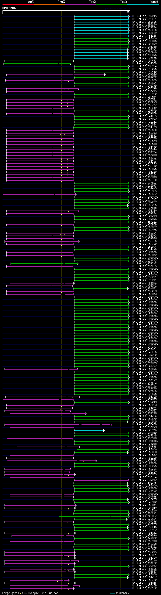
Task: Open the UniRef100_B5X1N9 hit
Action: 144,380
